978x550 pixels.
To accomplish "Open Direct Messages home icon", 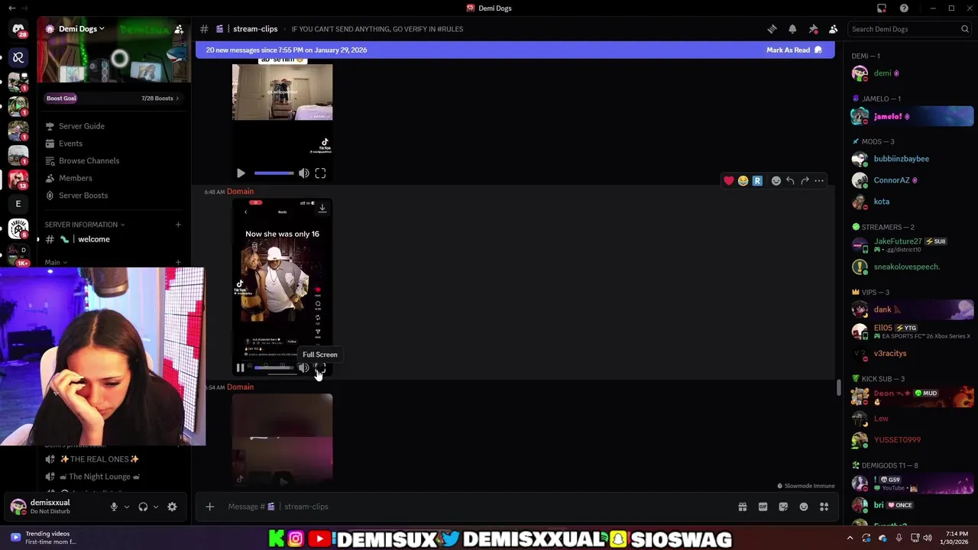I will point(18,29).
